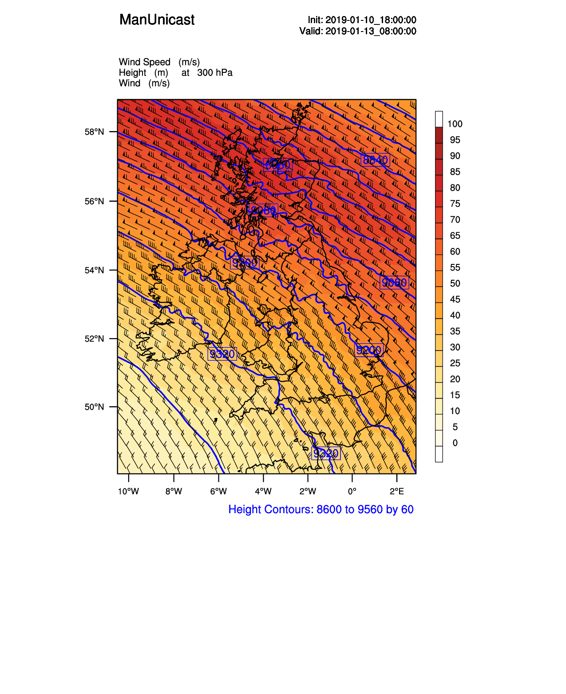Click the colorbar label 20
Viewport: 566px width, 694px height.
coord(455,379)
